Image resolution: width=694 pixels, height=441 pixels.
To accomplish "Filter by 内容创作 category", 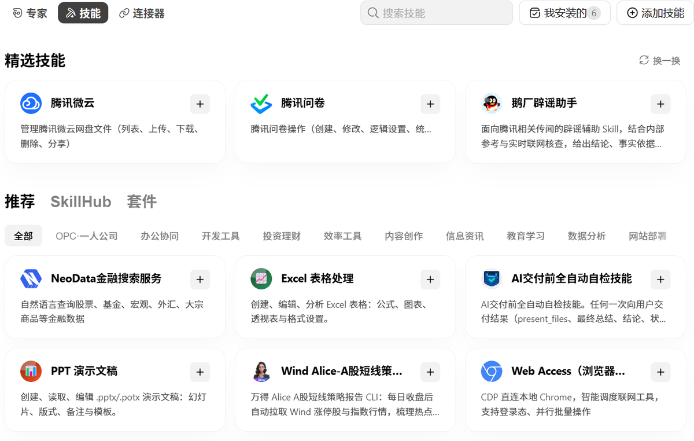I will [x=404, y=236].
